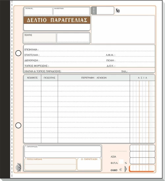Click the orange-outlined total amount box
The image size is (165, 181).
pyautogui.click(x=142, y=168)
